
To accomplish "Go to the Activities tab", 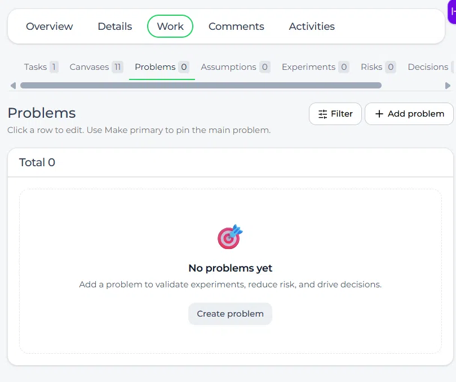I will [x=312, y=26].
